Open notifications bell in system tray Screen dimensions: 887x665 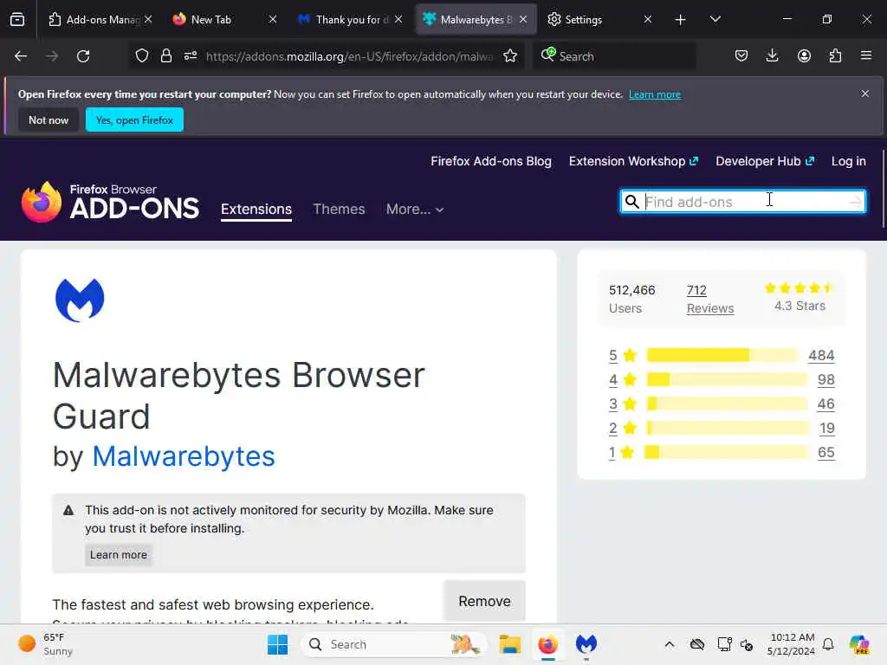828,644
